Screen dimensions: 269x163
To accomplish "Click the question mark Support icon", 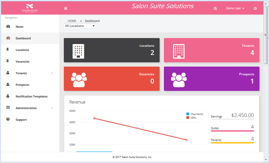I will (x=8, y=119).
